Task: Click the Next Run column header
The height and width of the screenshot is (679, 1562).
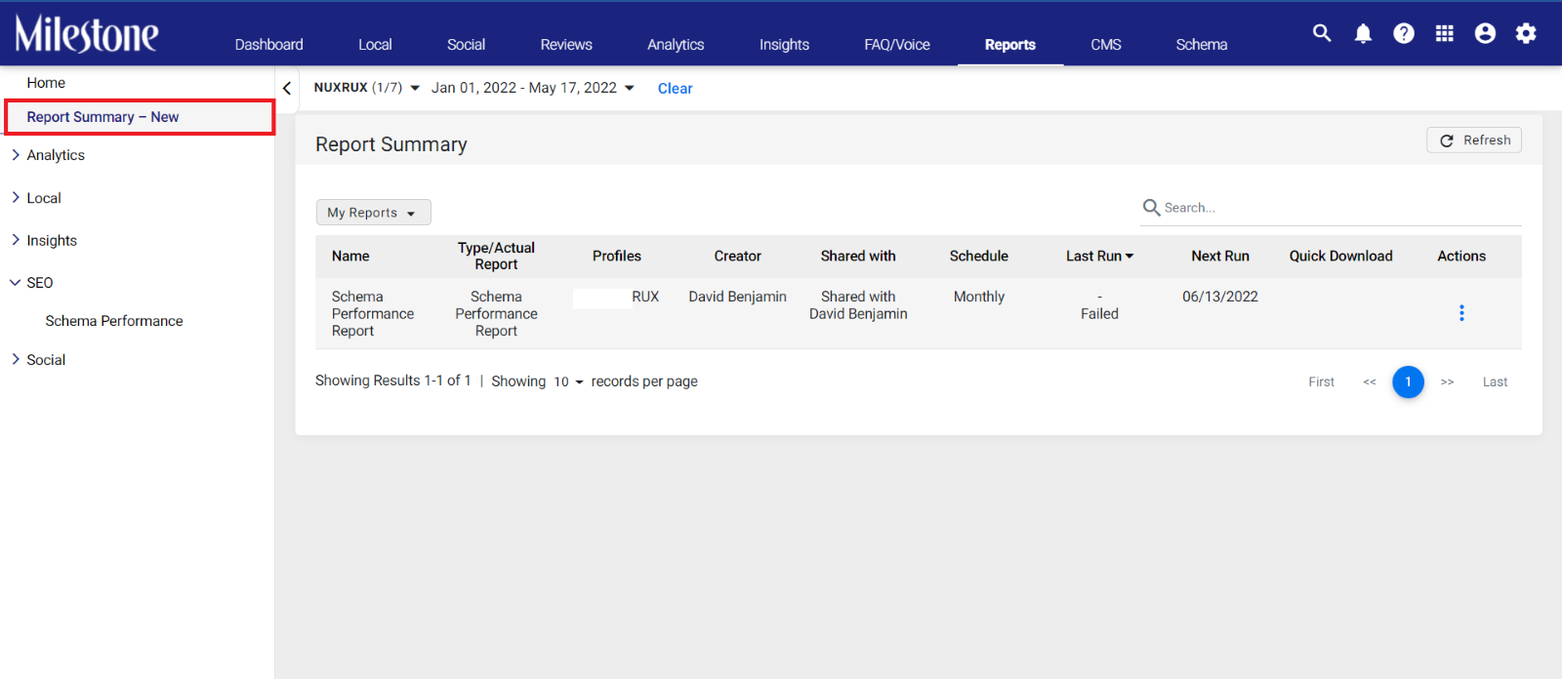Action: click(x=1220, y=256)
